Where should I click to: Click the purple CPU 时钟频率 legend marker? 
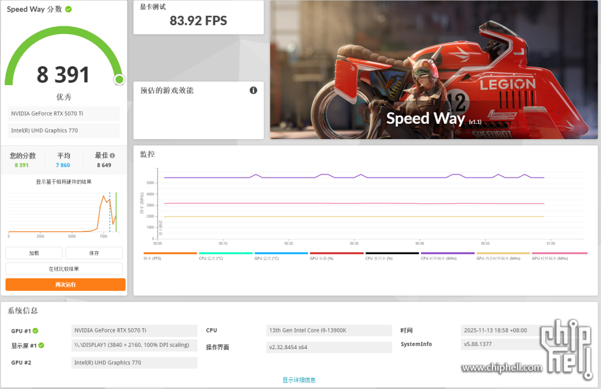(446, 253)
